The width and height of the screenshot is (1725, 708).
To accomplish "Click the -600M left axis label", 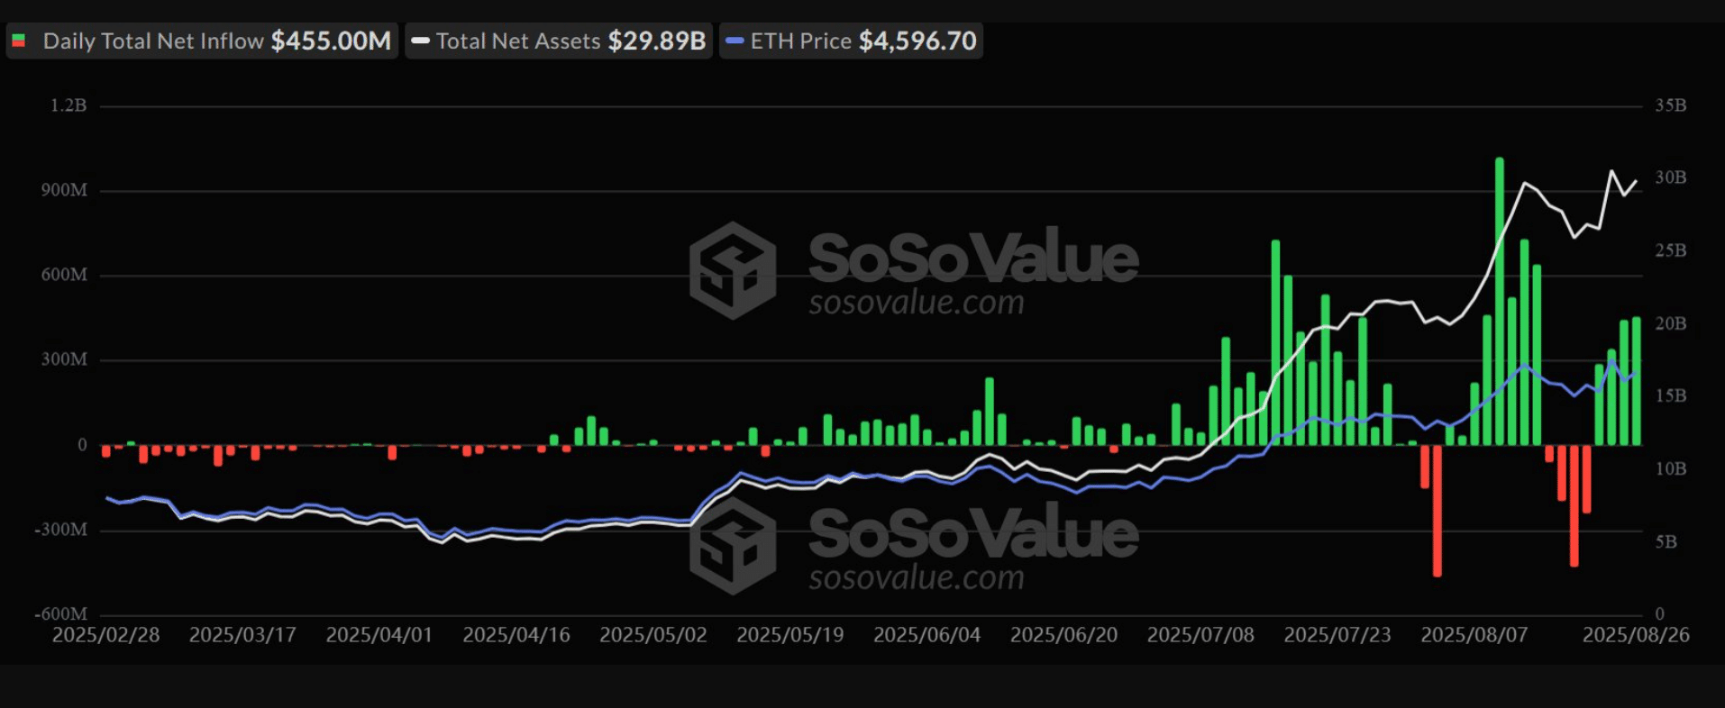I will click(x=61, y=614).
